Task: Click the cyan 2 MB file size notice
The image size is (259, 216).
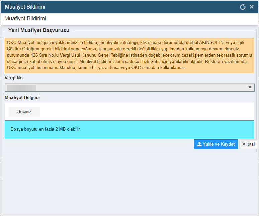Action: tap(129, 129)
